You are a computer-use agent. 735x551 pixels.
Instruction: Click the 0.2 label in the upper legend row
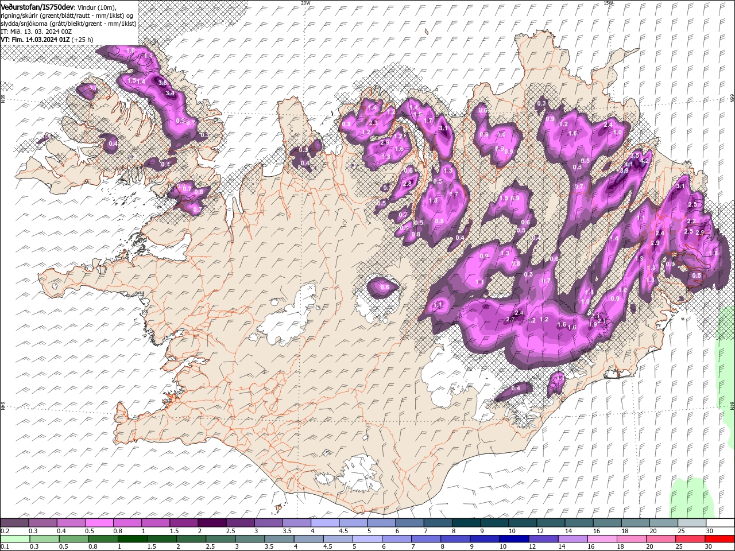5,531
